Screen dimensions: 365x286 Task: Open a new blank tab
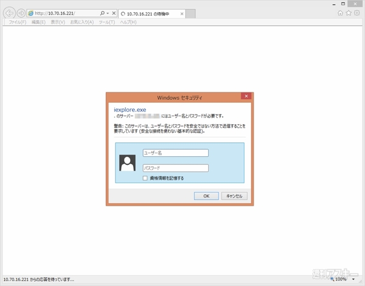pos(190,14)
